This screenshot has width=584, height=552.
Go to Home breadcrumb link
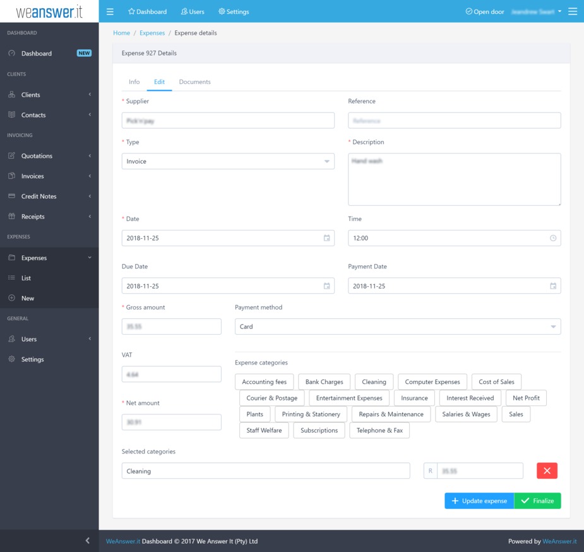121,33
